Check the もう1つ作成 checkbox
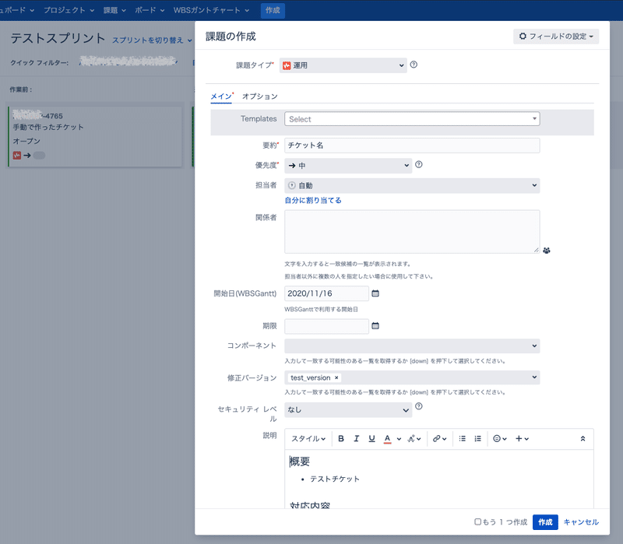The width and height of the screenshot is (623, 544). [478, 521]
